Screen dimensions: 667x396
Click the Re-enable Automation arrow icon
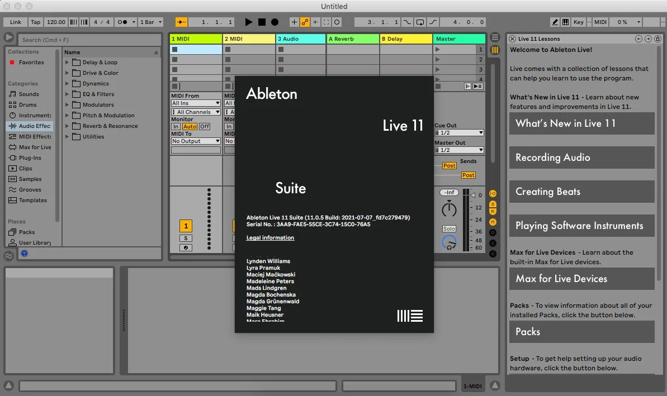[x=316, y=22]
